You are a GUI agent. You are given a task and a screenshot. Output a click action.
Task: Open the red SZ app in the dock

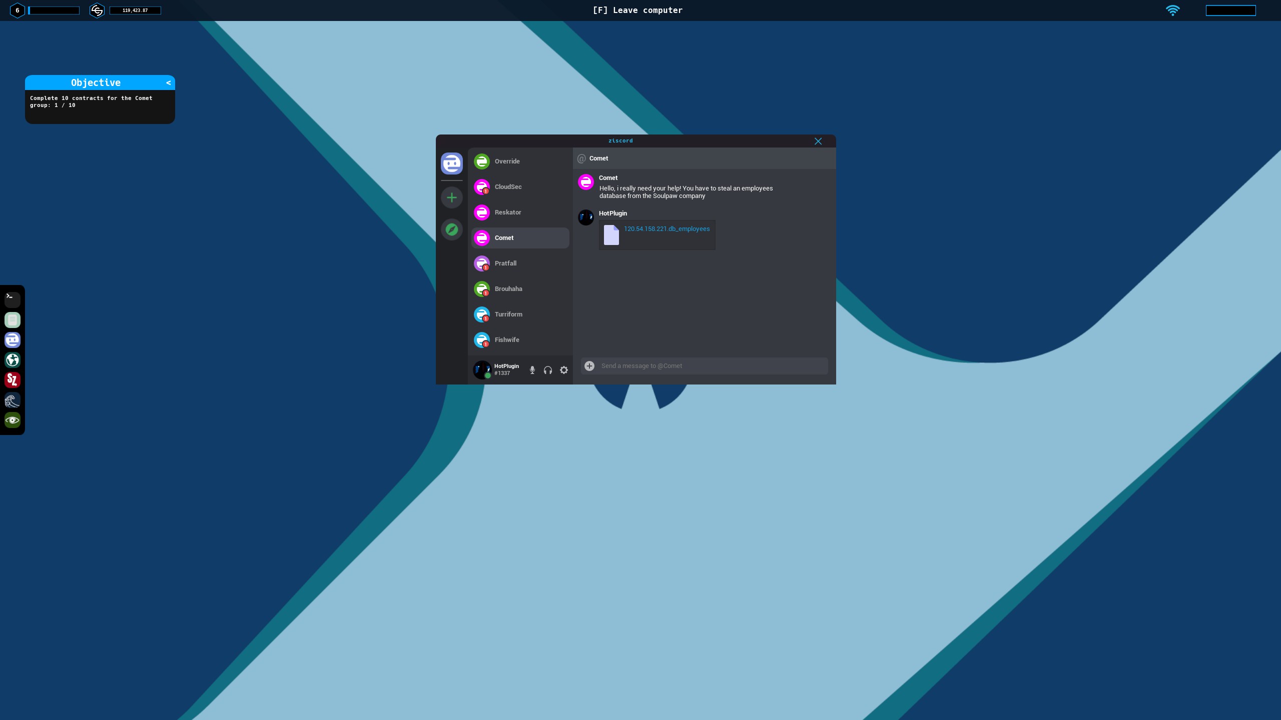[13, 380]
